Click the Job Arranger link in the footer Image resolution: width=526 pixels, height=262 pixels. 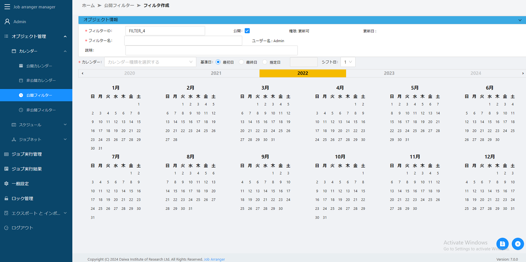(x=214, y=259)
